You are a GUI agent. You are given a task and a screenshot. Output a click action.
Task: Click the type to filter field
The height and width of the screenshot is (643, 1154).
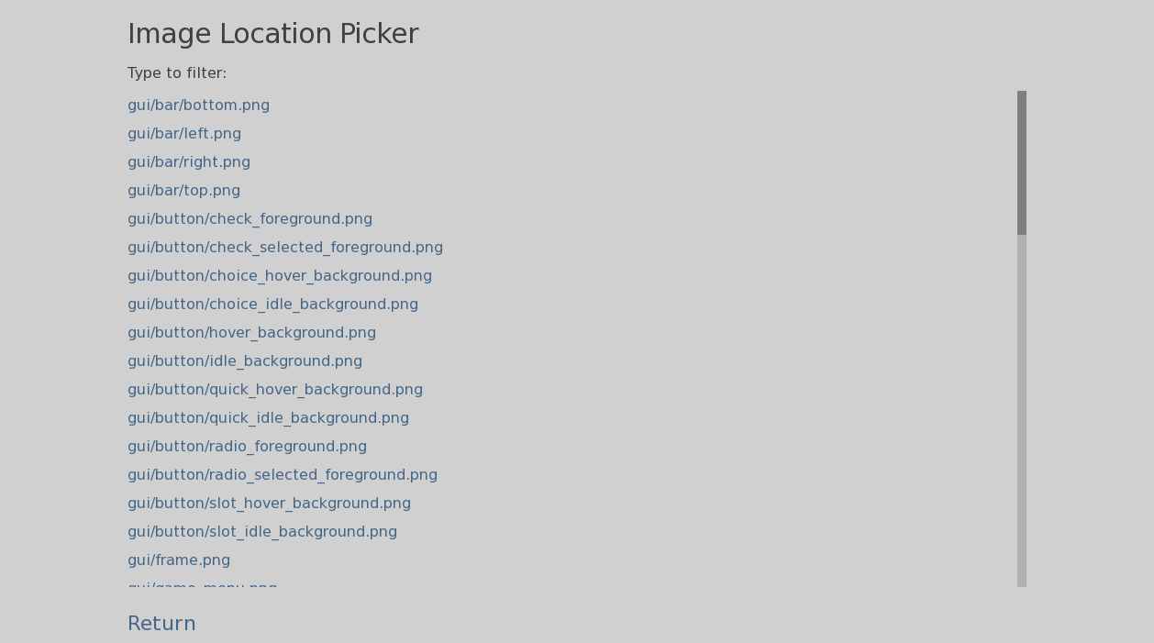177,72
